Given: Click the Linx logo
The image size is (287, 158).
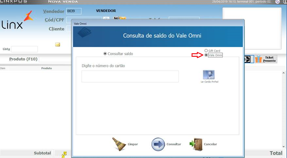Looking at the screenshot, I should [17, 20].
